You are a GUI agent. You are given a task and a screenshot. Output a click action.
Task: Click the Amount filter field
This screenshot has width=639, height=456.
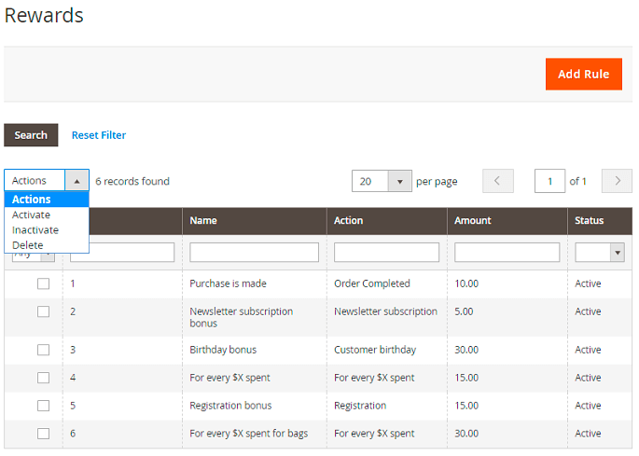[x=507, y=253]
